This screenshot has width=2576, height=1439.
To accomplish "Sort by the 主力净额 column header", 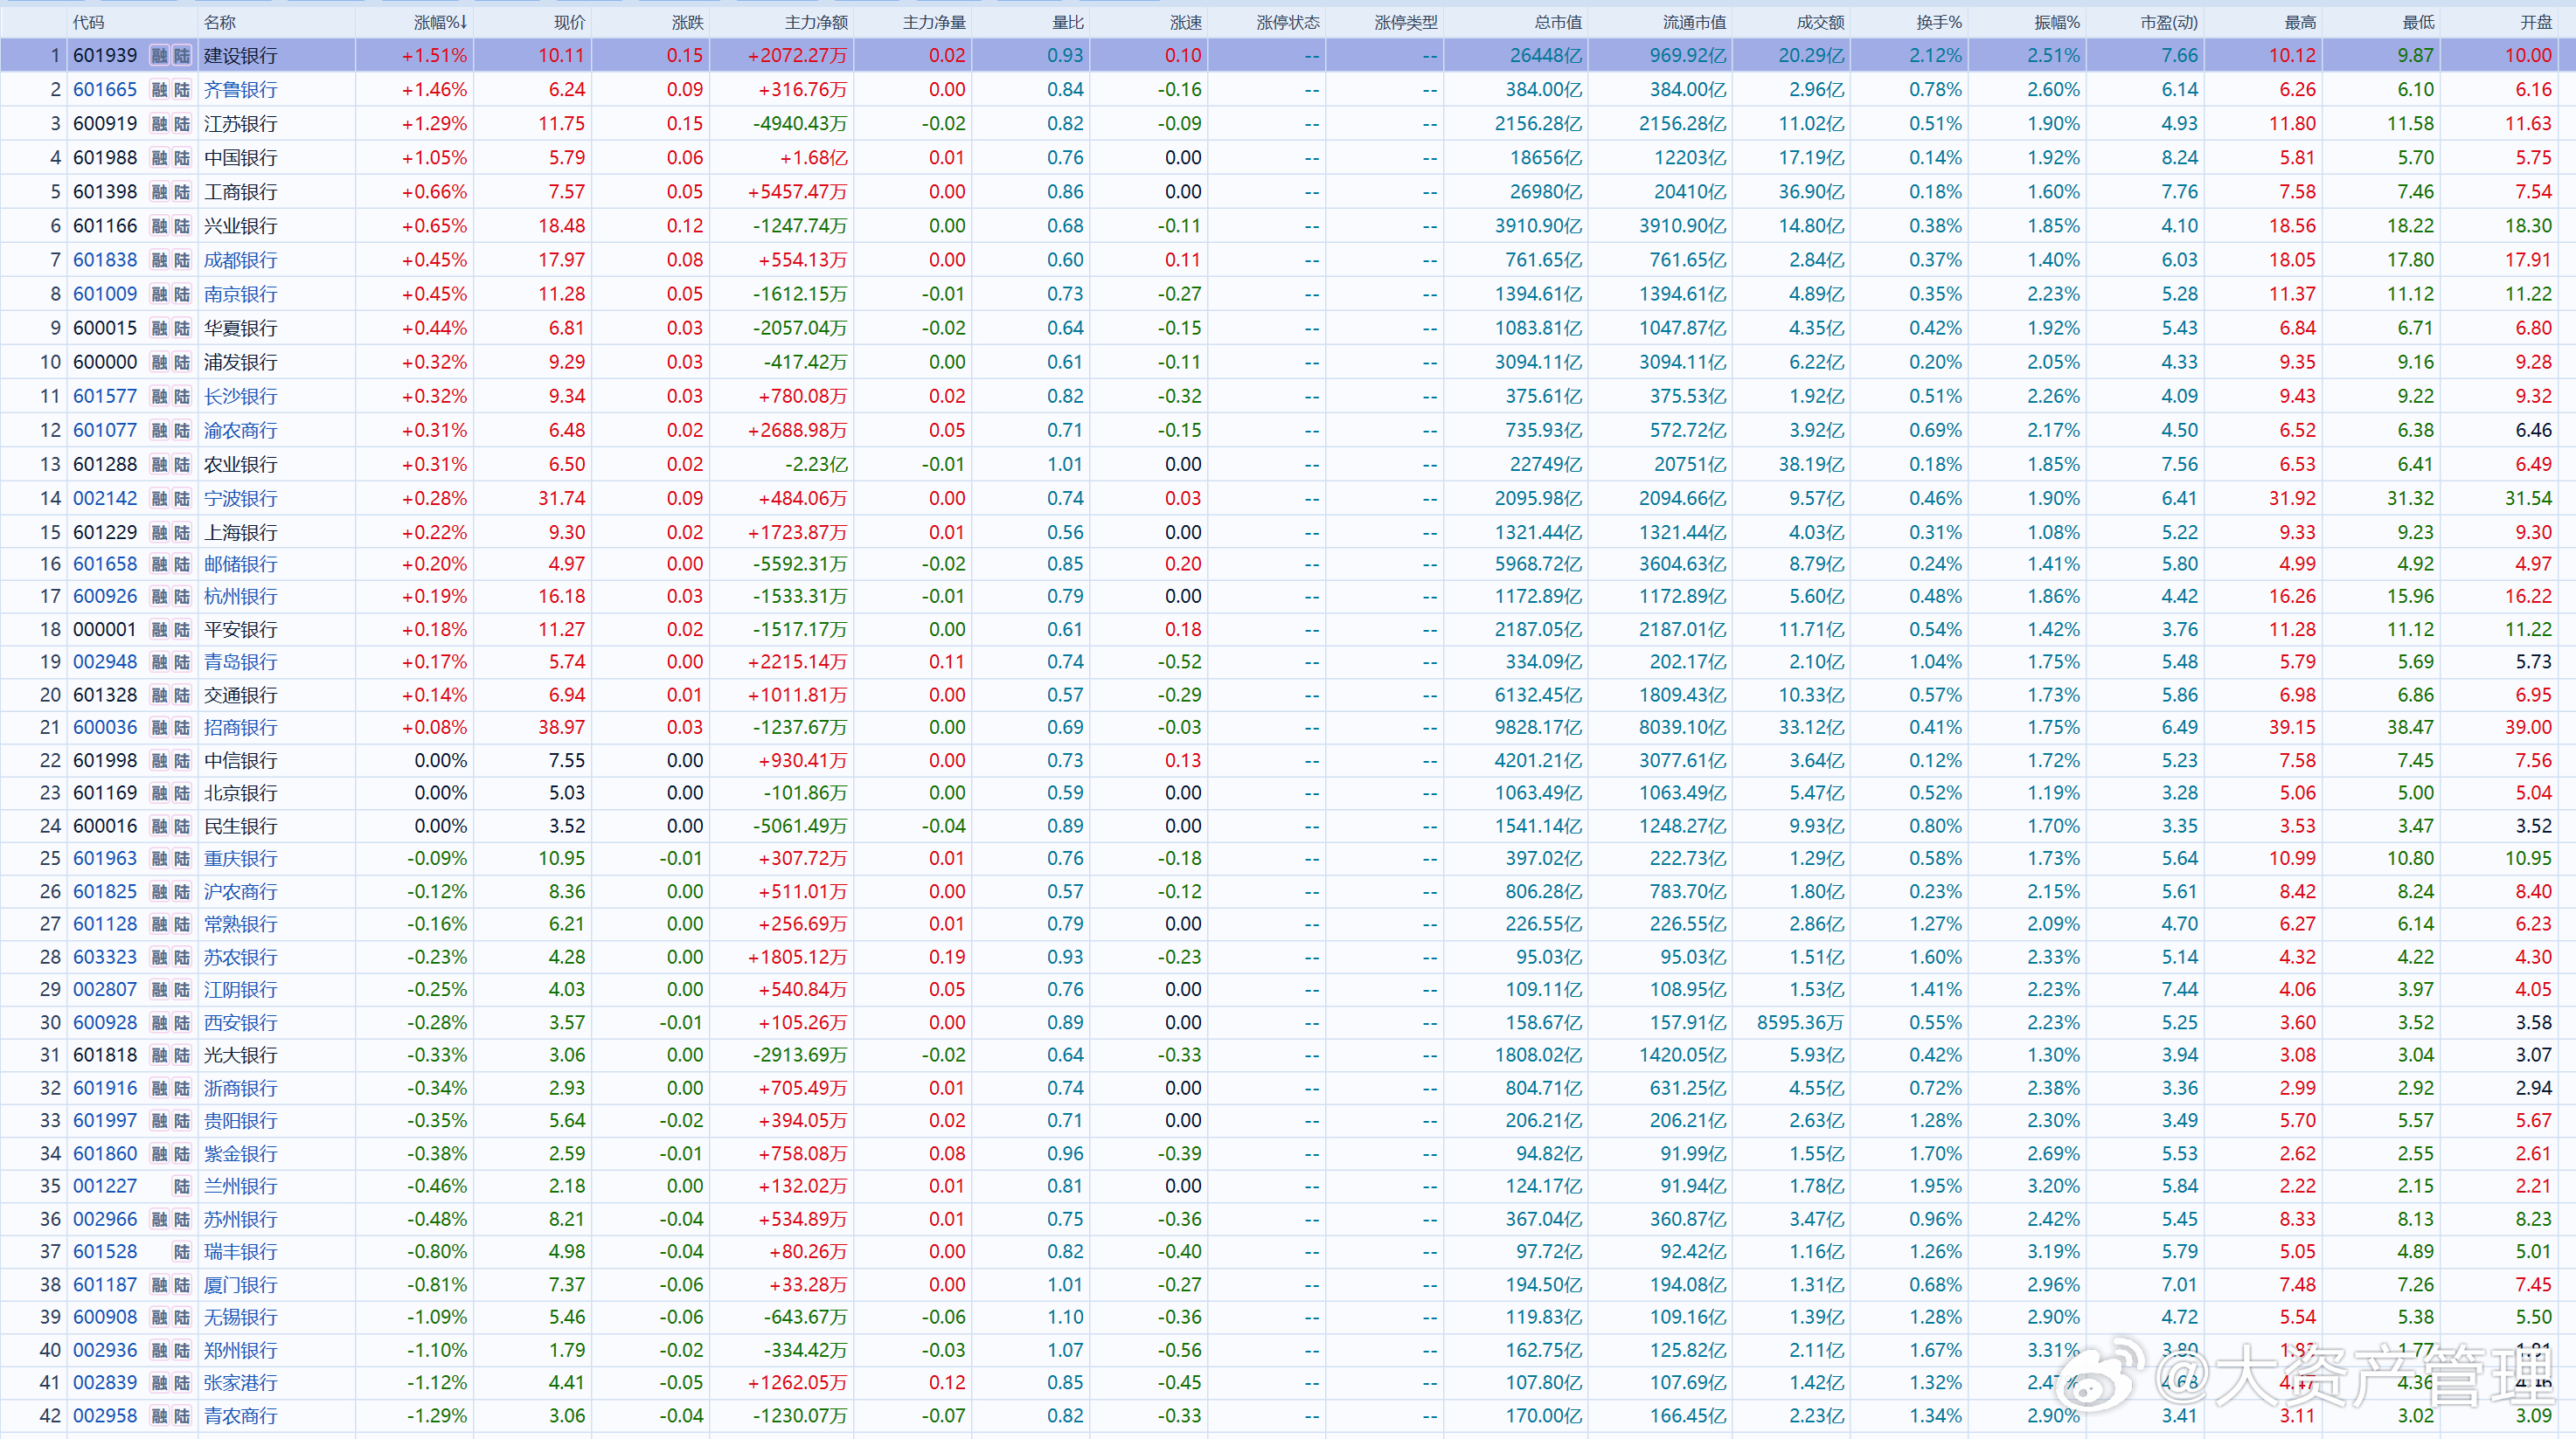I will [816, 22].
